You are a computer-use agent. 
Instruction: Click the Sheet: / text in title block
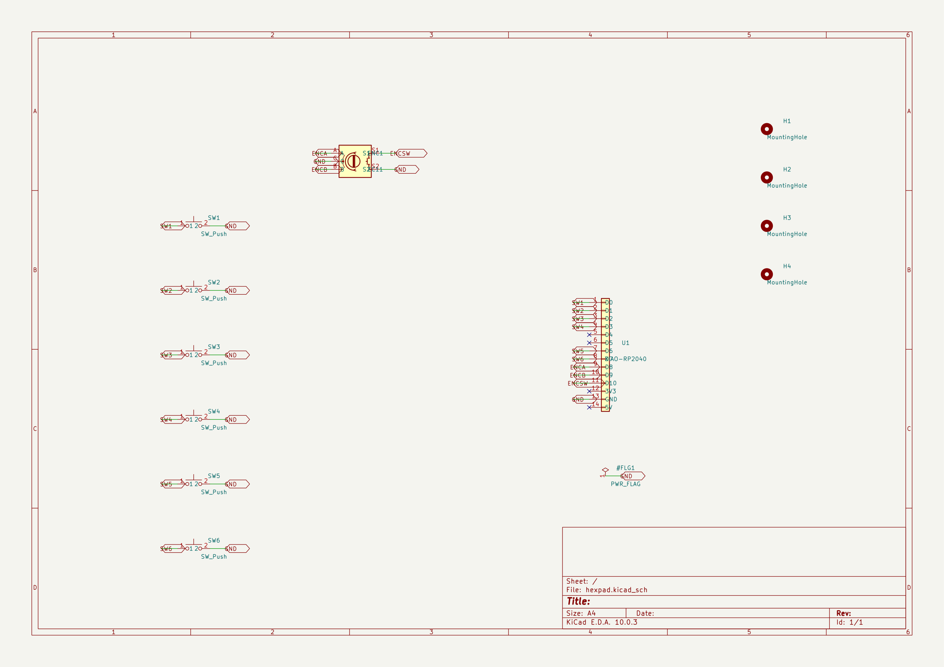[x=582, y=581]
